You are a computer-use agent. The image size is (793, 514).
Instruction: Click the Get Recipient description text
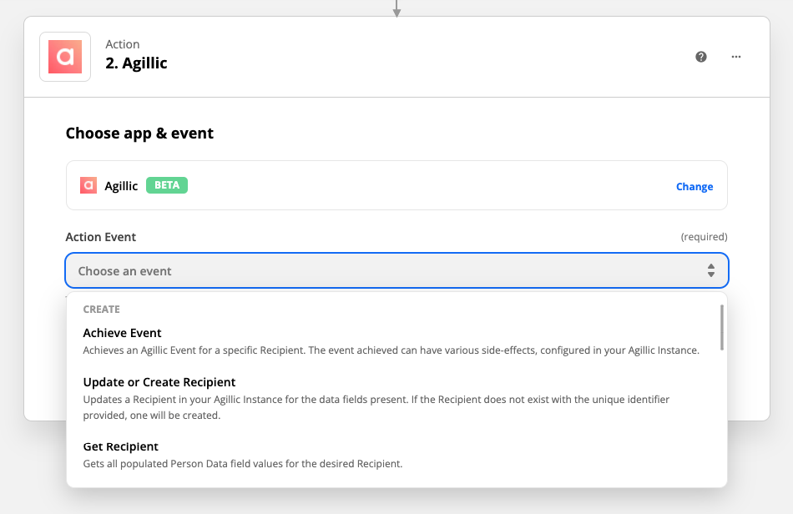click(x=243, y=463)
